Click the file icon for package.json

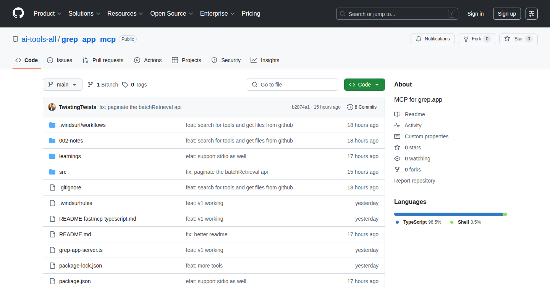[x=52, y=281]
